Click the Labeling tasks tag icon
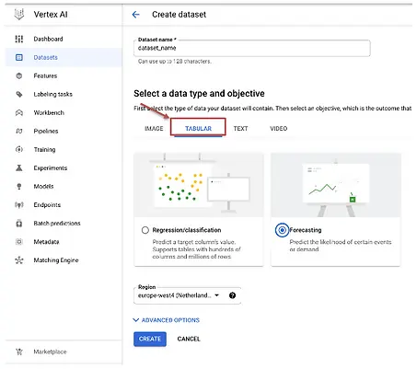Image resolution: width=417 pixels, height=369 pixels. [19, 94]
